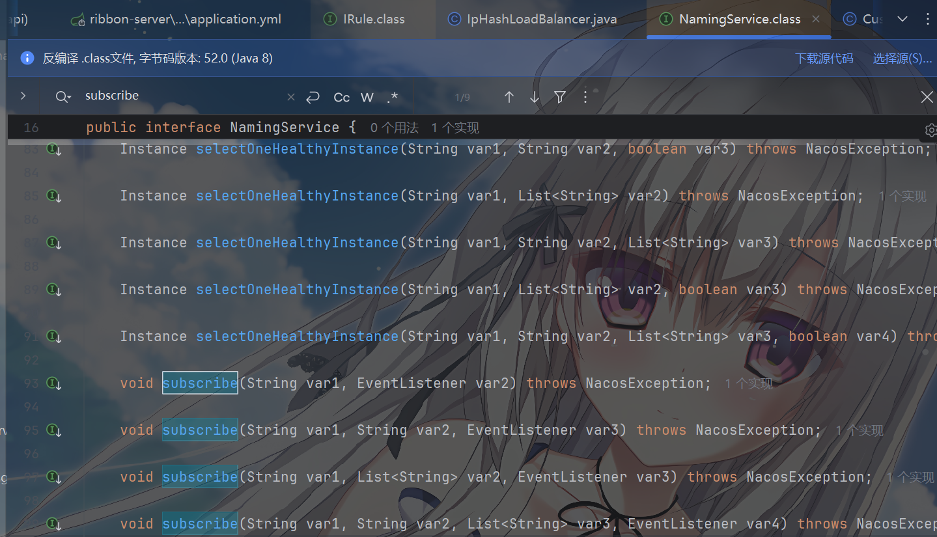
Task: Toggle match case Cc option
Action: coord(342,97)
